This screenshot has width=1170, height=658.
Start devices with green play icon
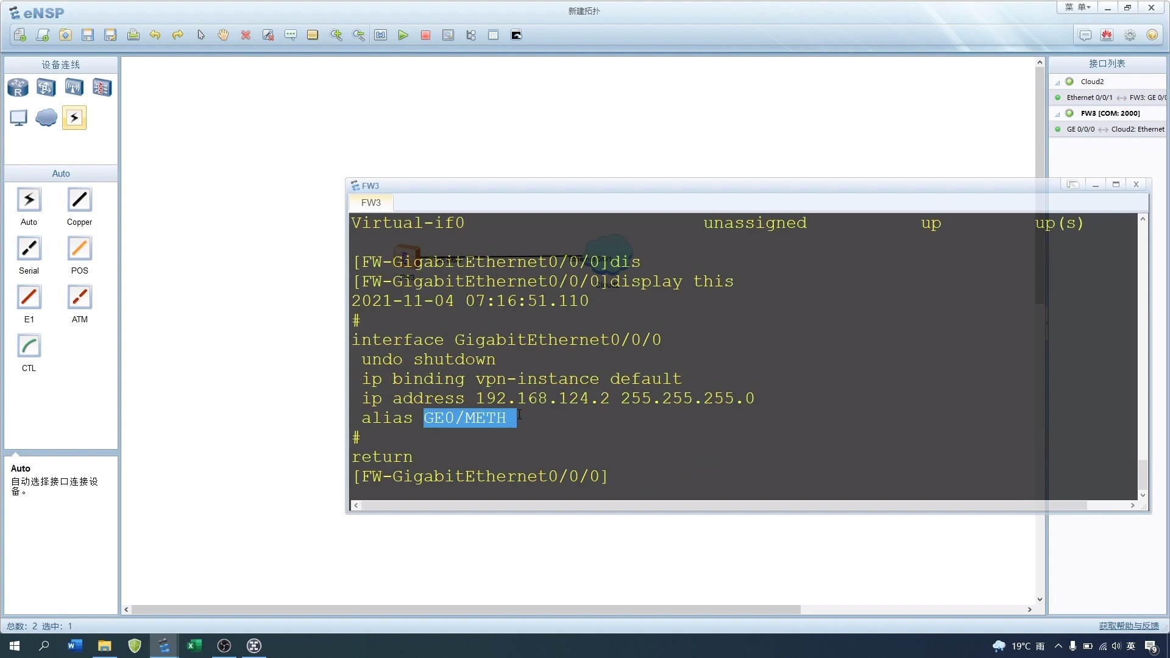pyautogui.click(x=403, y=35)
